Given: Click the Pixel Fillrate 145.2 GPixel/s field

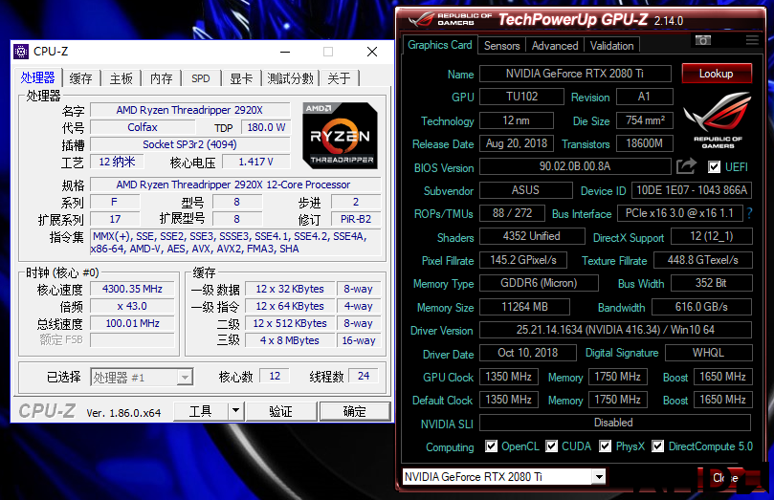Looking at the screenshot, I should [523, 260].
